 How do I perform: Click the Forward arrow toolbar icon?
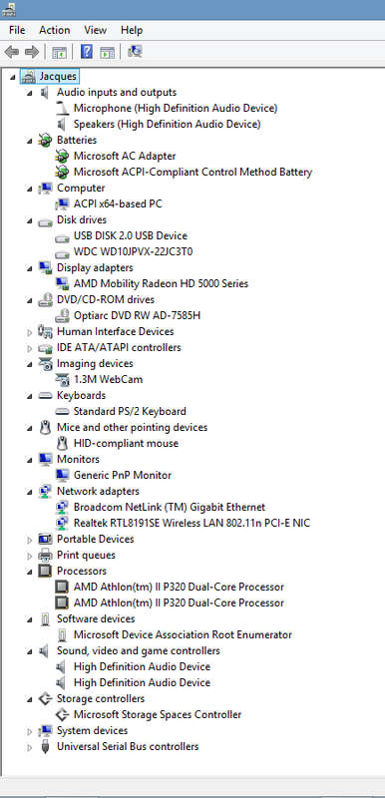click(x=32, y=52)
